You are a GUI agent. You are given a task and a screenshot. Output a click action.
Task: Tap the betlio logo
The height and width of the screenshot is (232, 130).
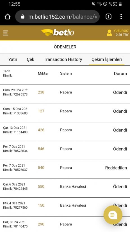pos(58,33)
